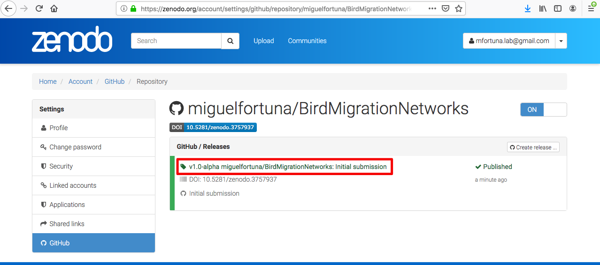Open the browser library icon
The width and height of the screenshot is (600, 265).
coord(543,8)
